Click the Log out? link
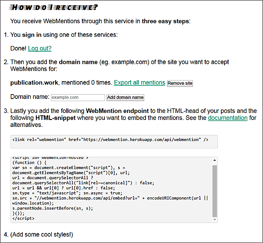Viewport: 263px width, 243px height. click(39, 48)
